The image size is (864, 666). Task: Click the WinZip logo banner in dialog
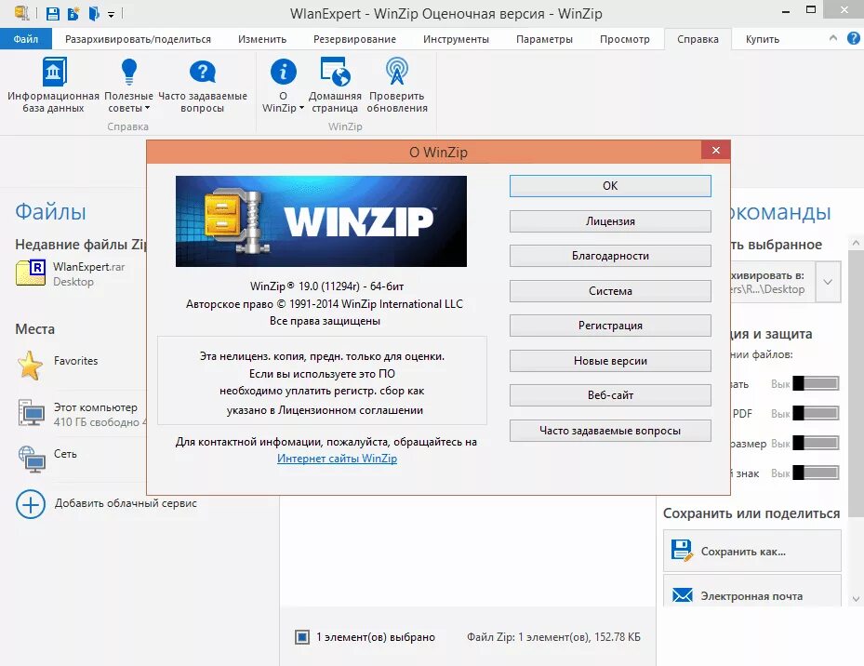pyautogui.click(x=321, y=221)
